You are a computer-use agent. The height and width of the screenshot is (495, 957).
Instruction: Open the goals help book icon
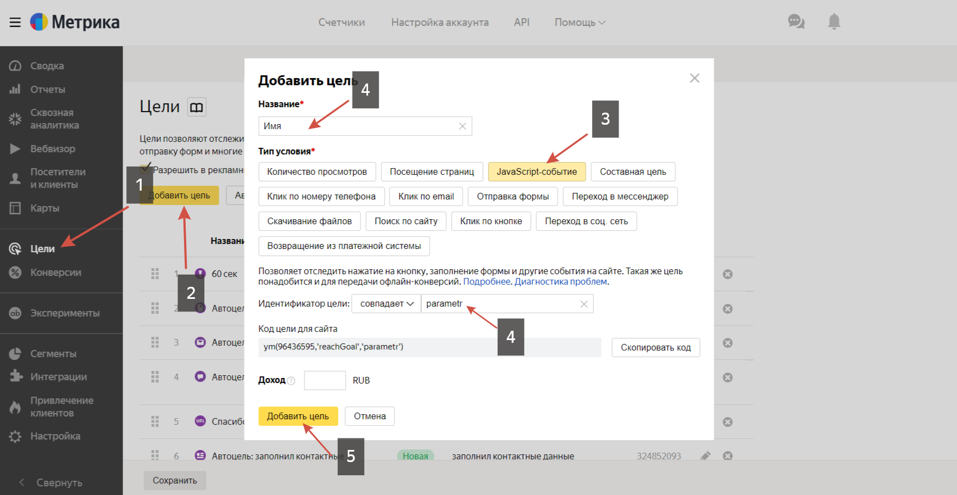pos(197,107)
